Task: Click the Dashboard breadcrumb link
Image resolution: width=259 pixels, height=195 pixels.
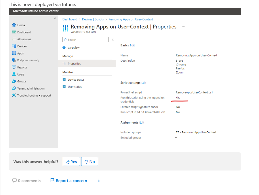Action: pos(70,19)
